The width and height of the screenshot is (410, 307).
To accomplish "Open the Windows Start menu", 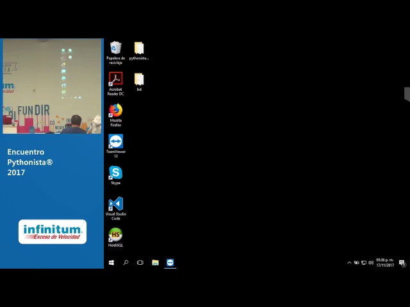I will [x=111, y=263].
